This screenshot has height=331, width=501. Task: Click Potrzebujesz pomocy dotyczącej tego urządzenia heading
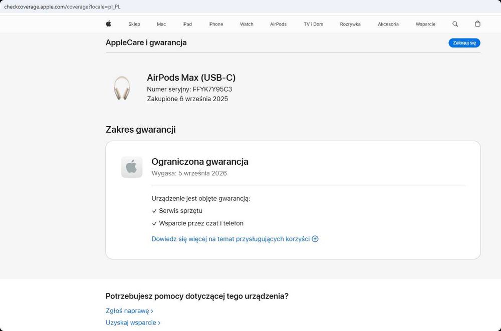click(197, 296)
